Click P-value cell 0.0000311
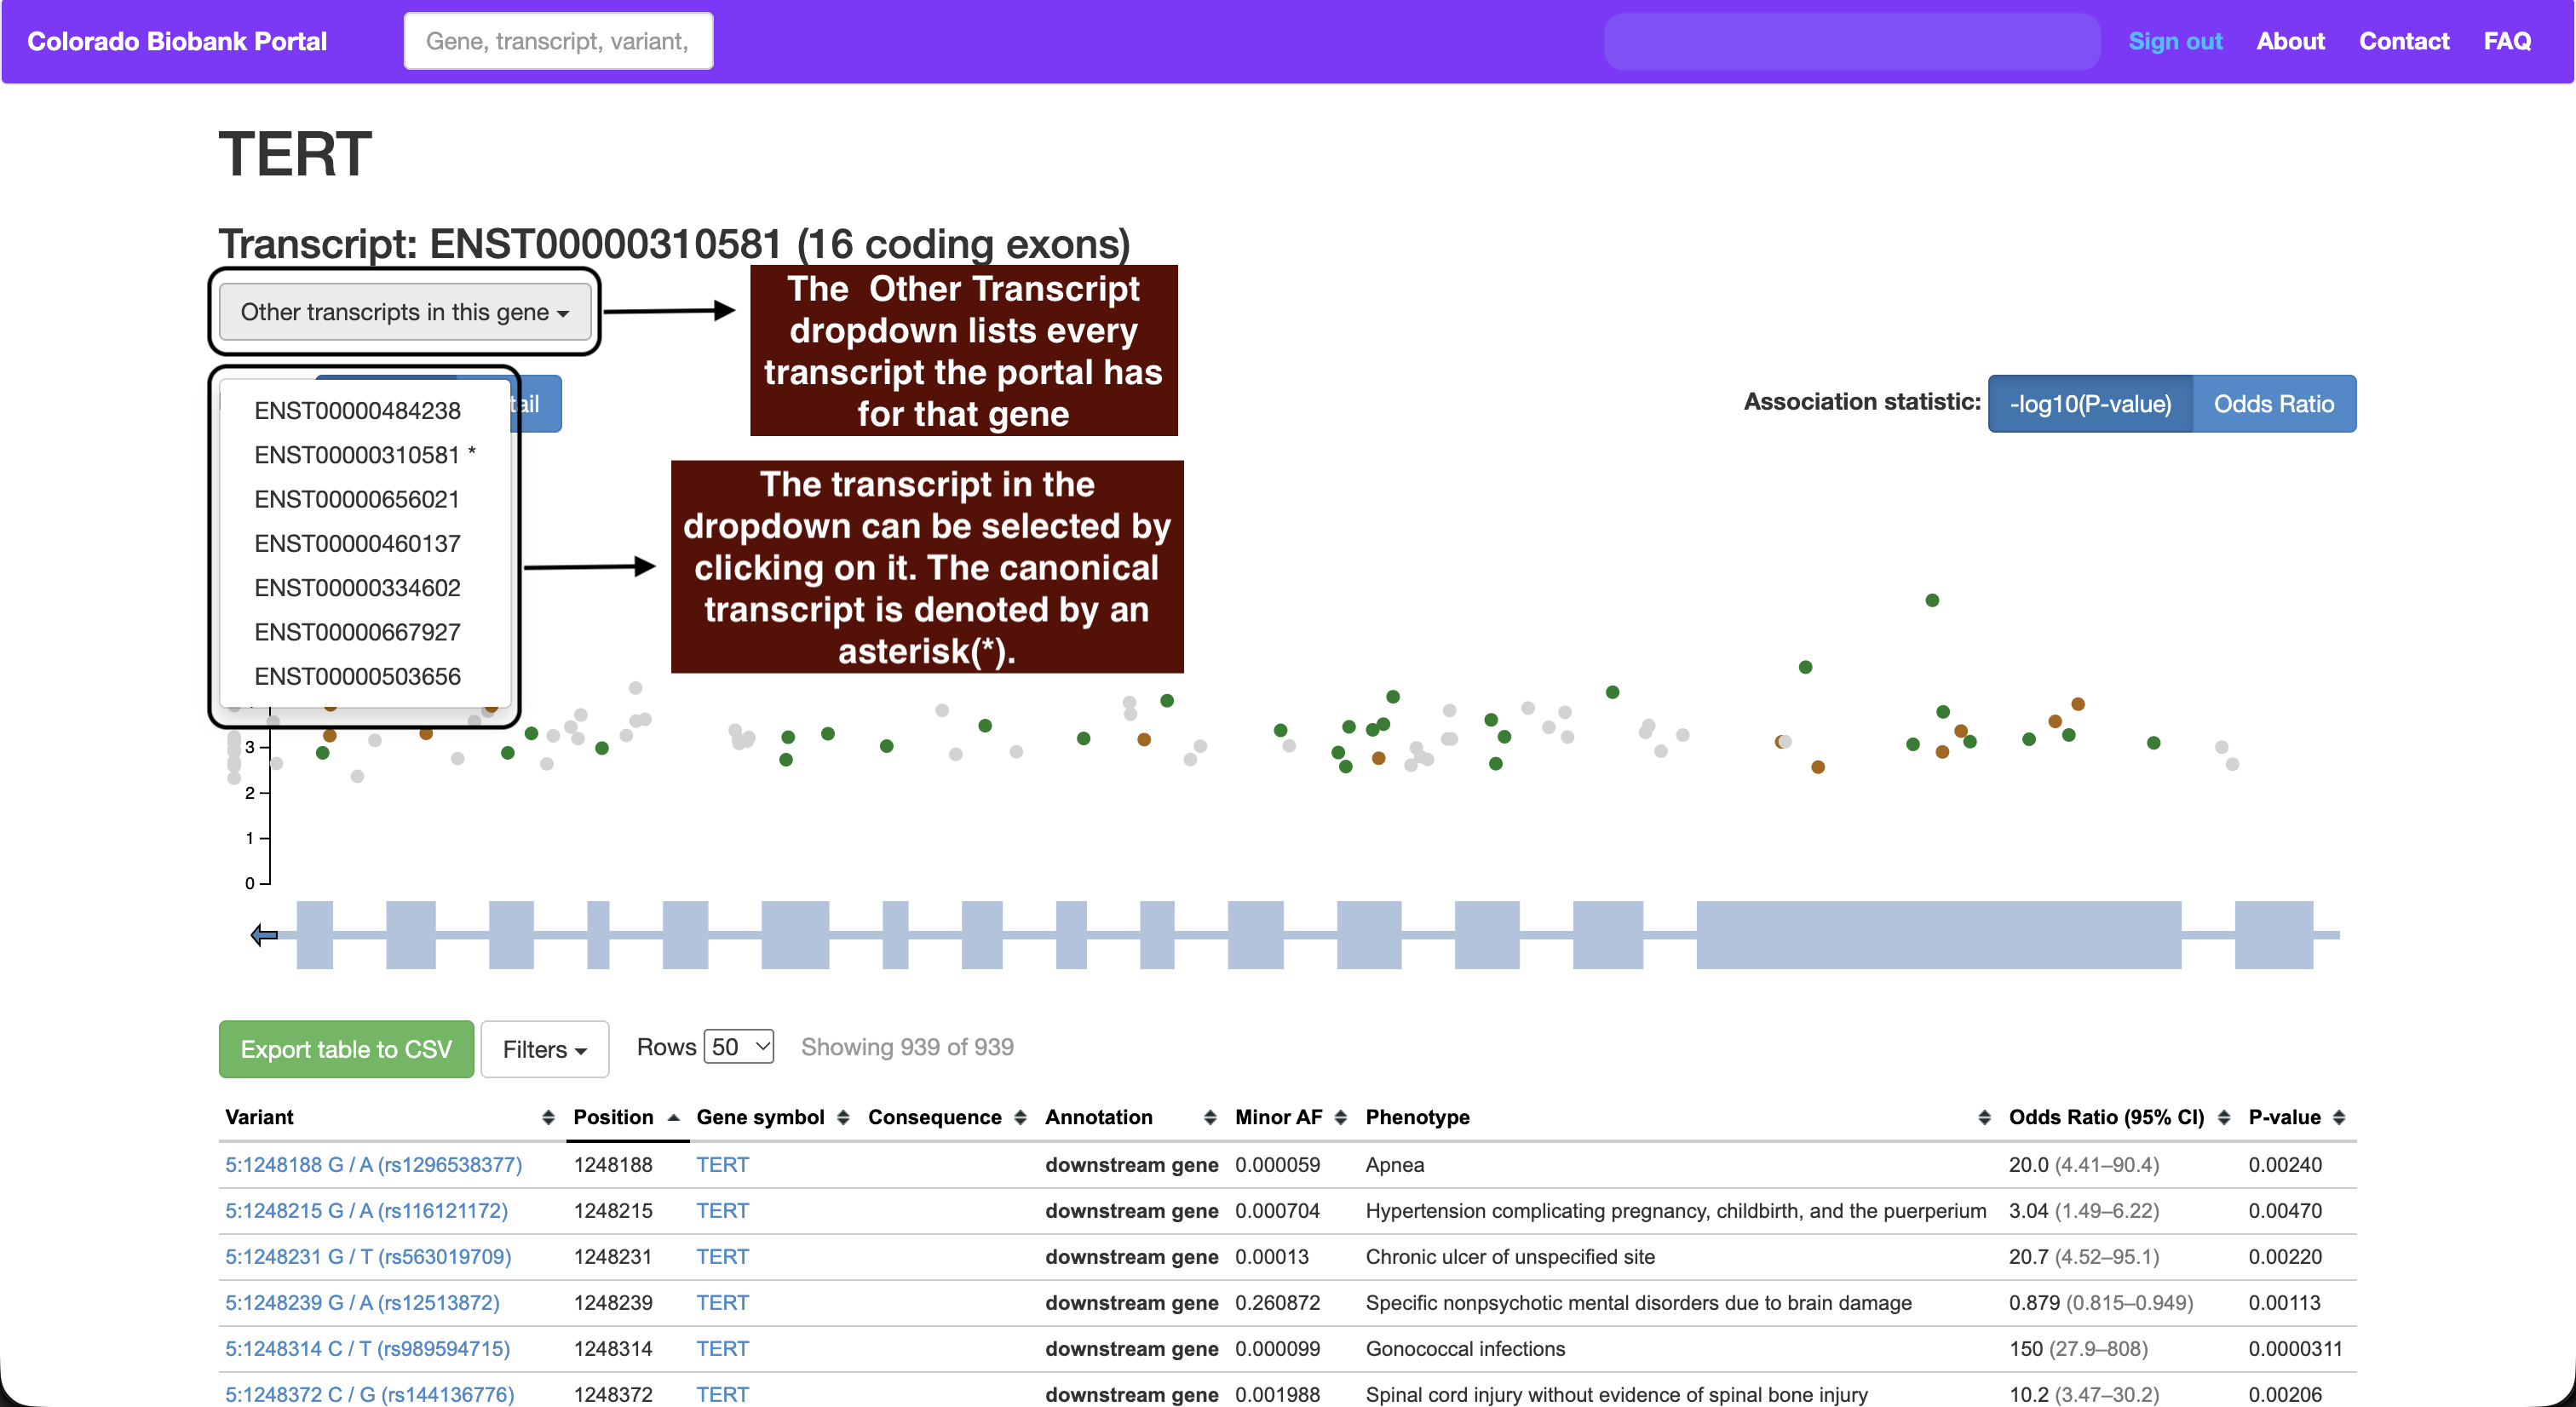This screenshot has height=1407, width=2576. 2295,1349
